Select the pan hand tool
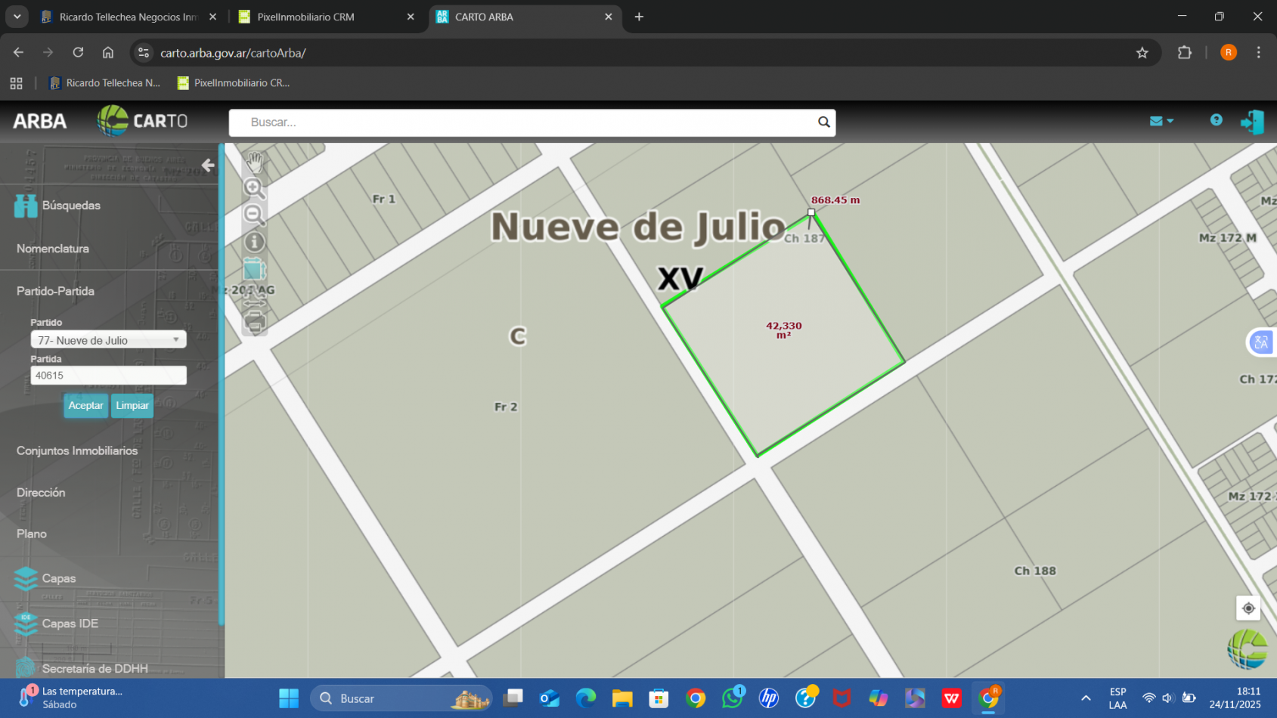Viewport: 1277px width, 718px height. 254,162
